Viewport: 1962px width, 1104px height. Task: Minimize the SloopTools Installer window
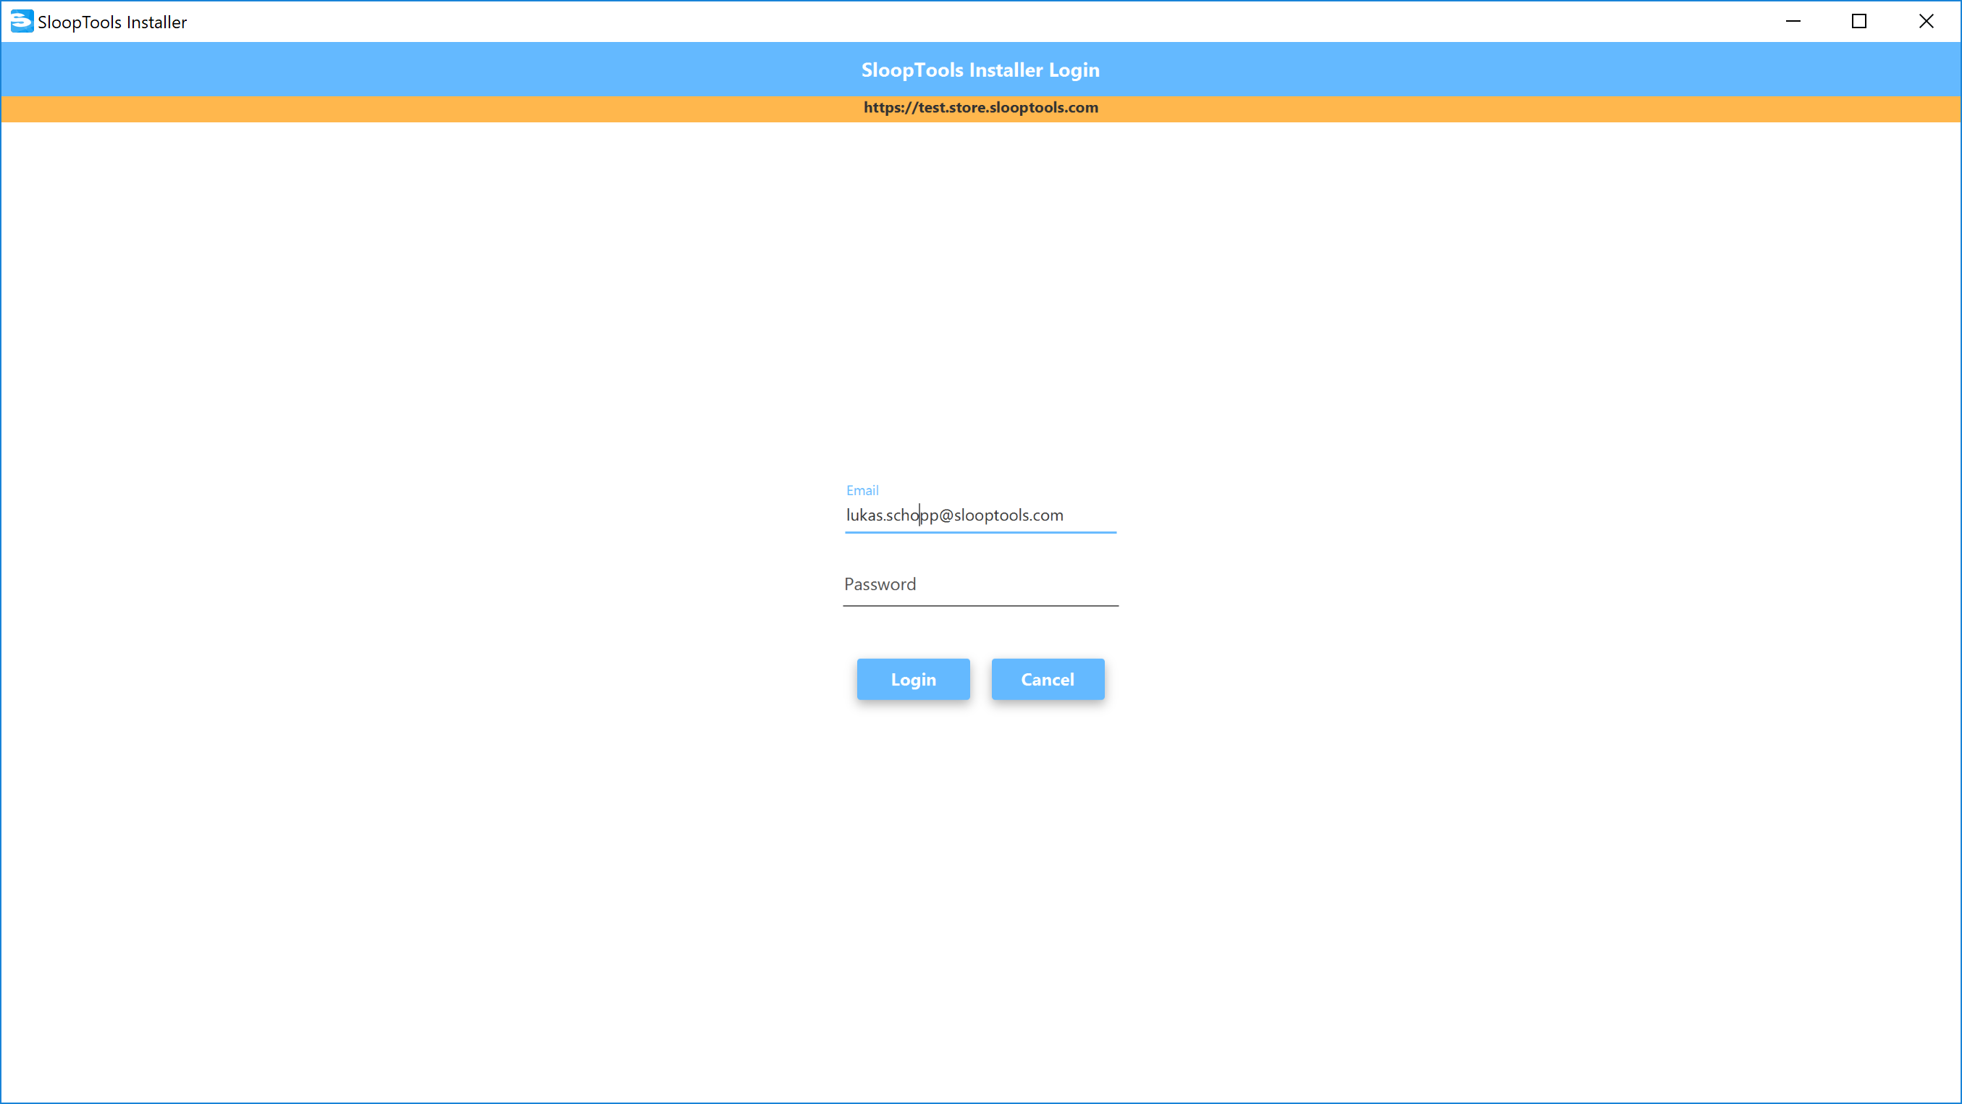[x=1793, y=21]
